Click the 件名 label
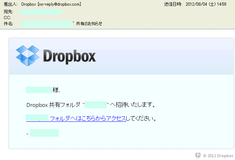Viewport: 235px width, 160px height. (8, 24)
